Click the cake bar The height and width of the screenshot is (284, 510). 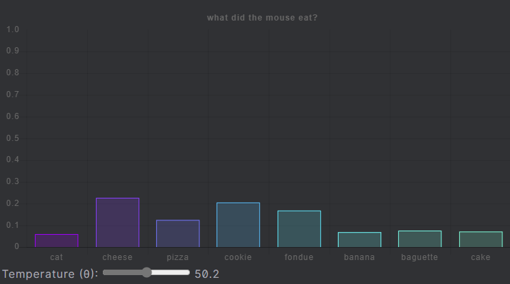click(481, 240)
